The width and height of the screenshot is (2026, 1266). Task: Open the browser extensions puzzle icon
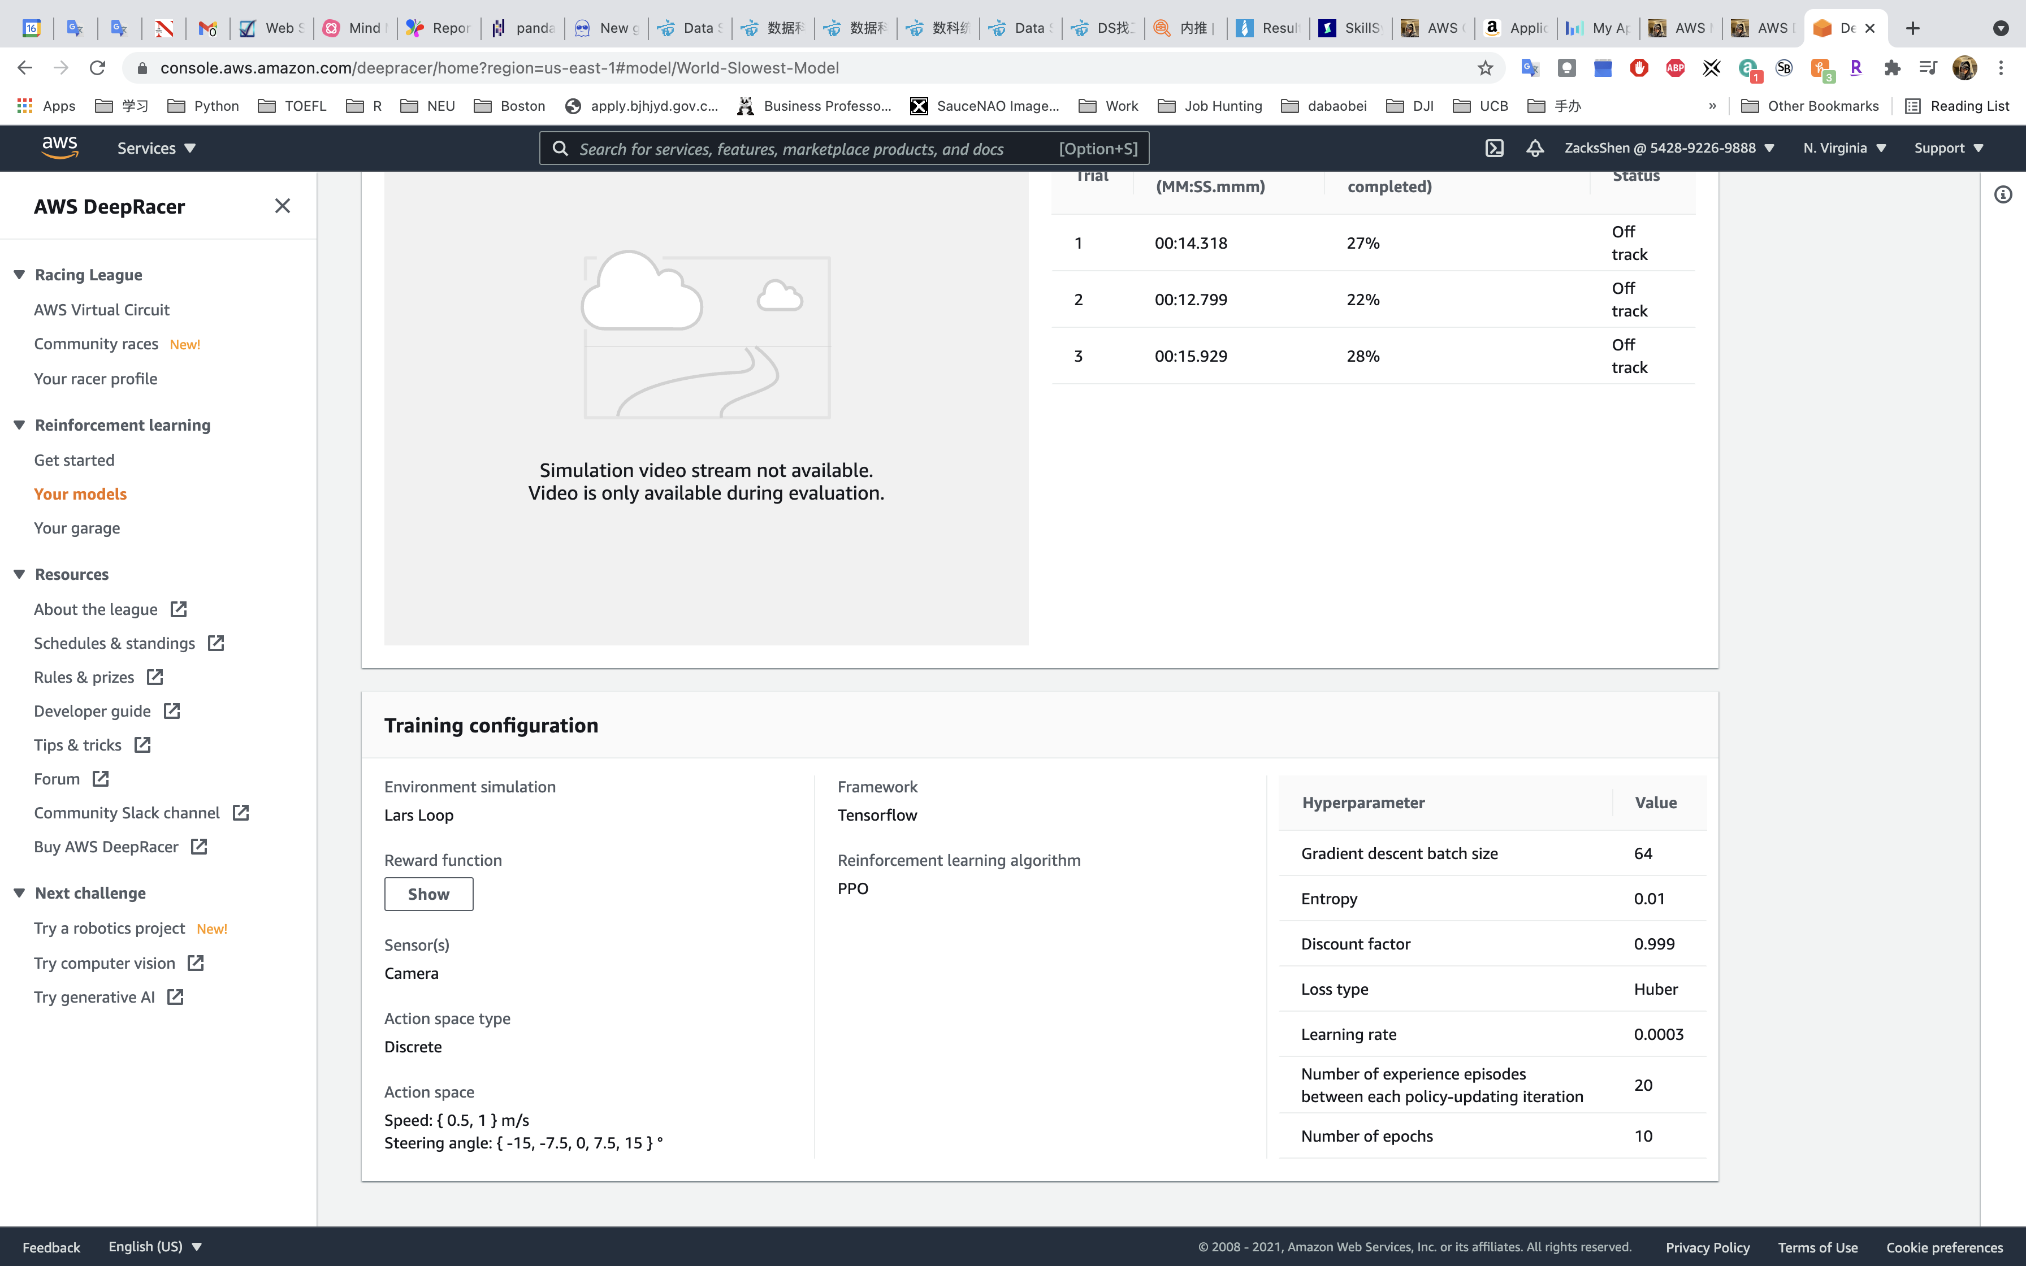(x=1892, y=68)
